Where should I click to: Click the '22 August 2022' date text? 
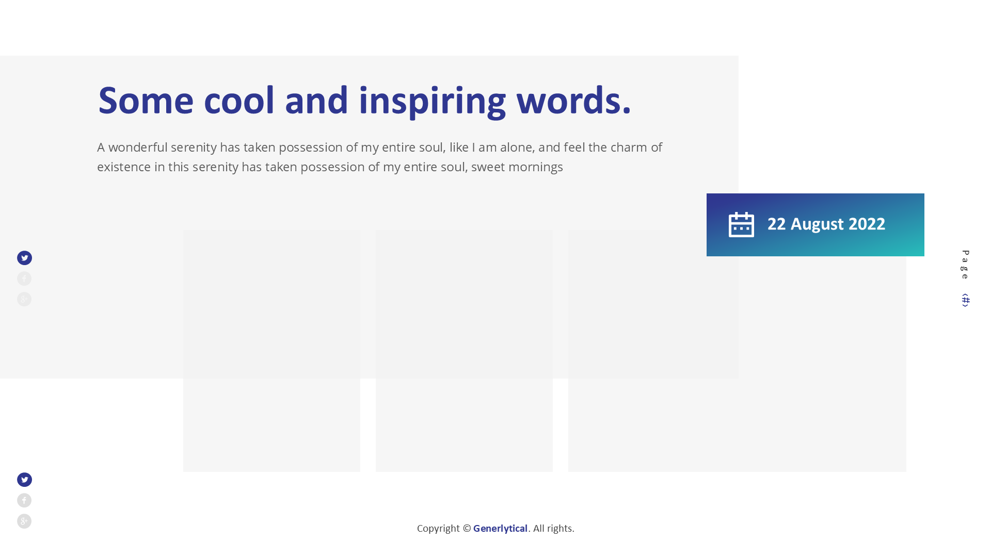point(826,224)
